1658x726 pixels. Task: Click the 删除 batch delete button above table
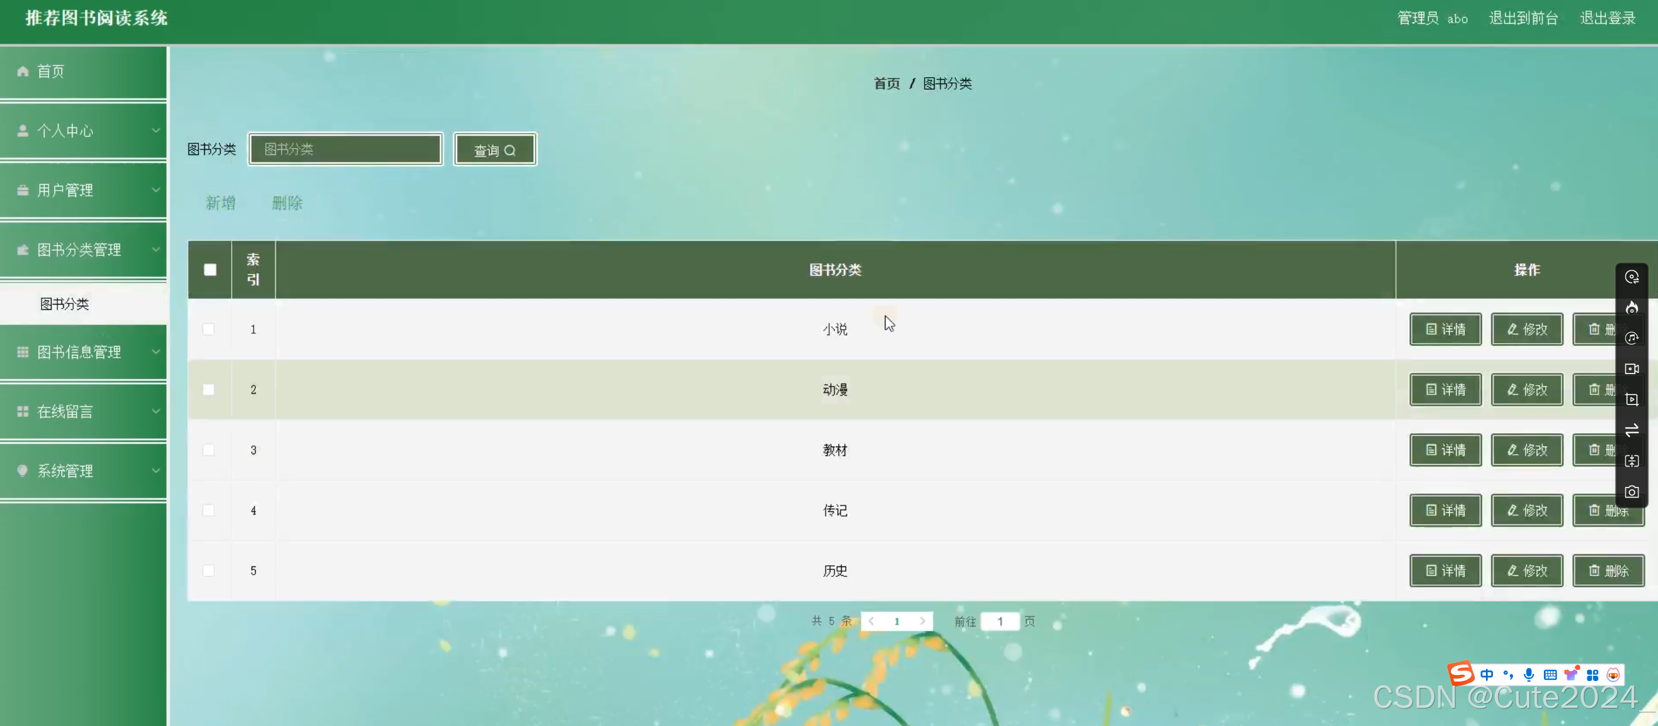pyautogui.click(x=287, y=203)
